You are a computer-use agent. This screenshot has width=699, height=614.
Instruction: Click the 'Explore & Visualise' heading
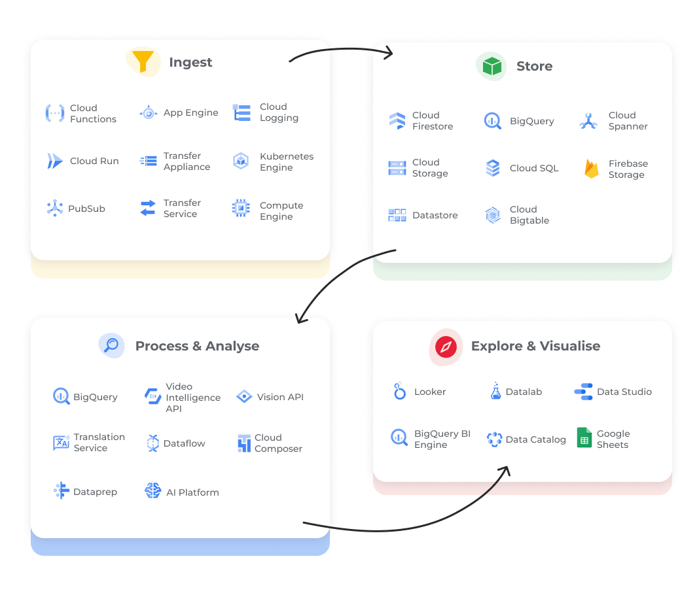click(x=535, y=345)
